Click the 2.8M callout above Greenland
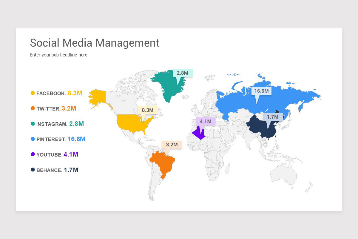The image size is (358, 239). point(183,73)
